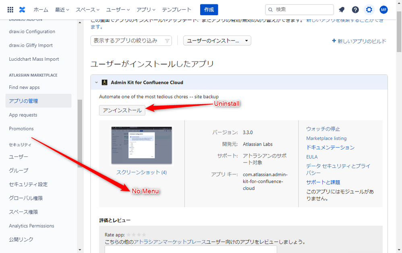Open the サポートと課題 link
Screen dimensions: 402x253
coord(323,182)
